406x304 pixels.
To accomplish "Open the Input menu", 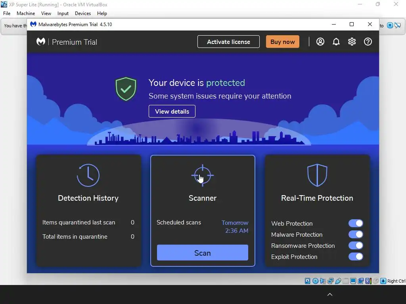I will [x=63, y=13].
